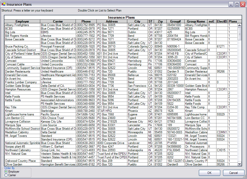Click the Carrier column header
The image size is (247, 179).
pos(58,21)
